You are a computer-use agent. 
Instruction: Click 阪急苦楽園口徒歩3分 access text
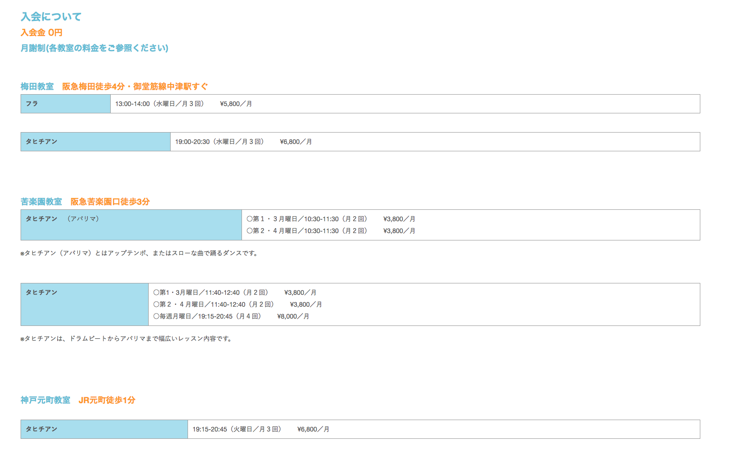coord(110,202)
